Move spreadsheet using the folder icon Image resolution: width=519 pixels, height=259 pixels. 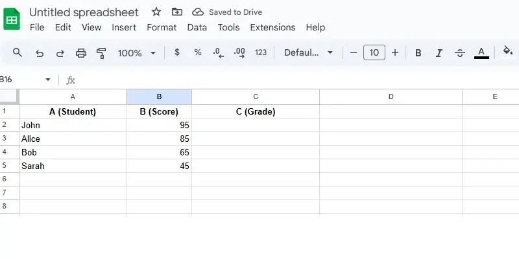coord(176,12)
